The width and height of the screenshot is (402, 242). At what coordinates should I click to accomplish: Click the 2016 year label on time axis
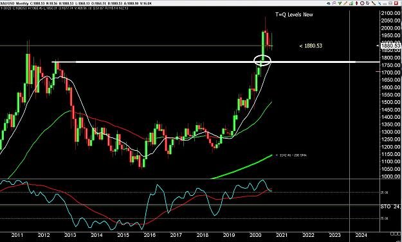coord(149,235)
